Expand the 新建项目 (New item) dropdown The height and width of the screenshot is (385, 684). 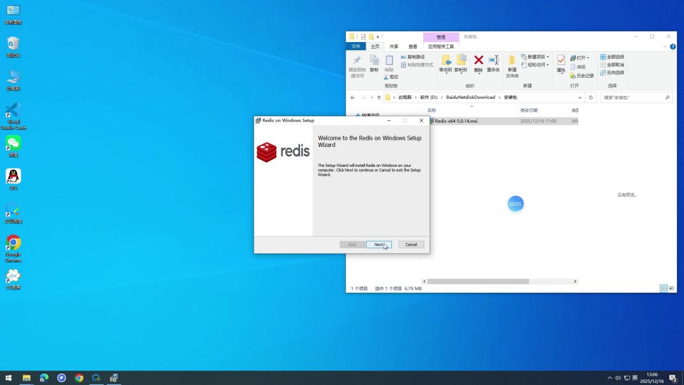[535, 56]
